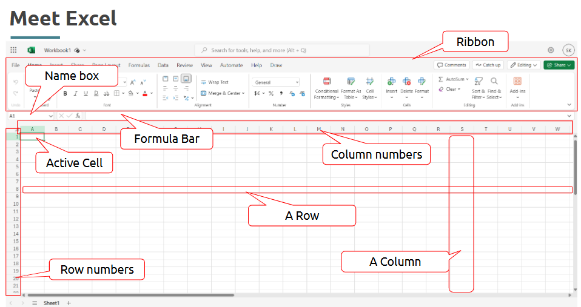Switch to the Review tab
This screenshot has height=307, width=581.
[x=184, y=65]
